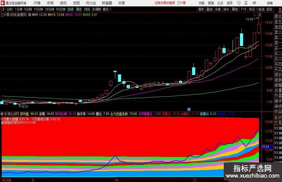Open F10 company information

pos(244,9)
